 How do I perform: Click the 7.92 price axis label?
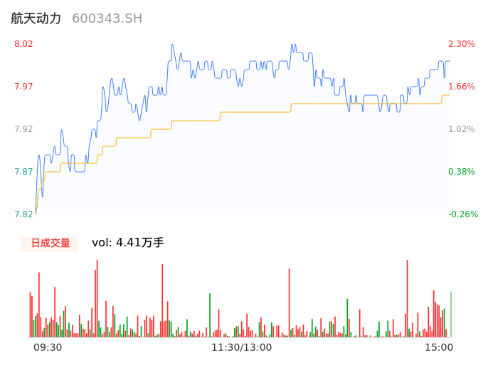[x=23, y=129]
